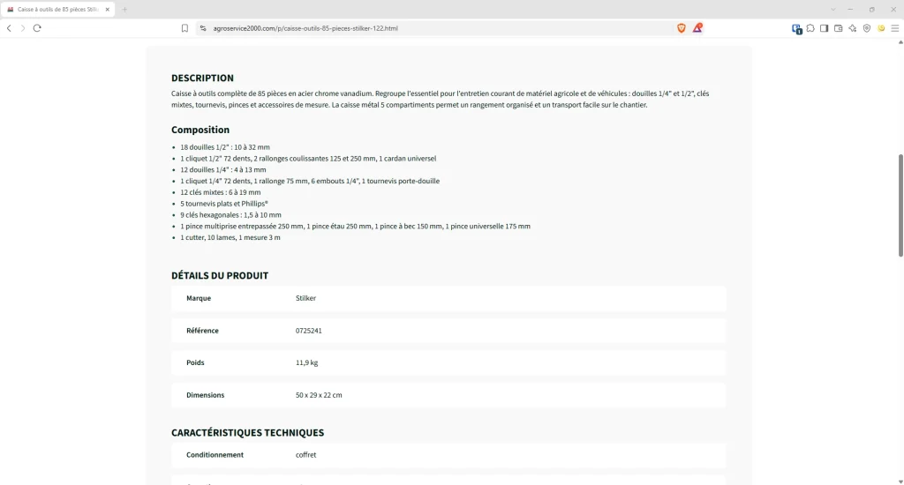
Task: Click '18 douilles 1/2" : 10 à 32 mm'
Action: pos(225,147)
